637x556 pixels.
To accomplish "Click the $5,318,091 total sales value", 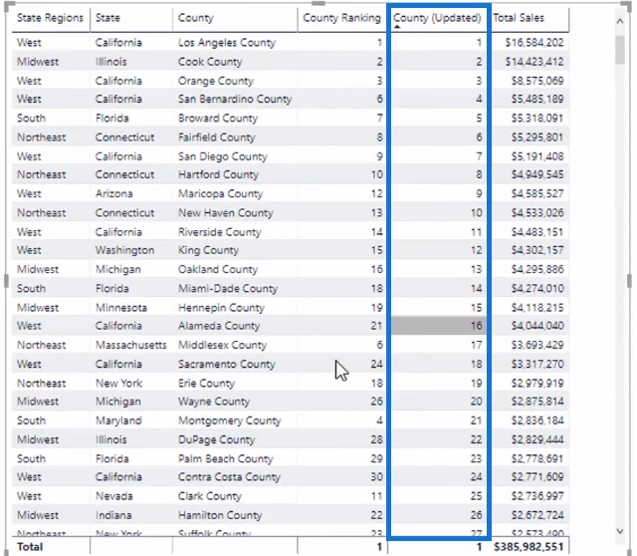I will (537, 118).
